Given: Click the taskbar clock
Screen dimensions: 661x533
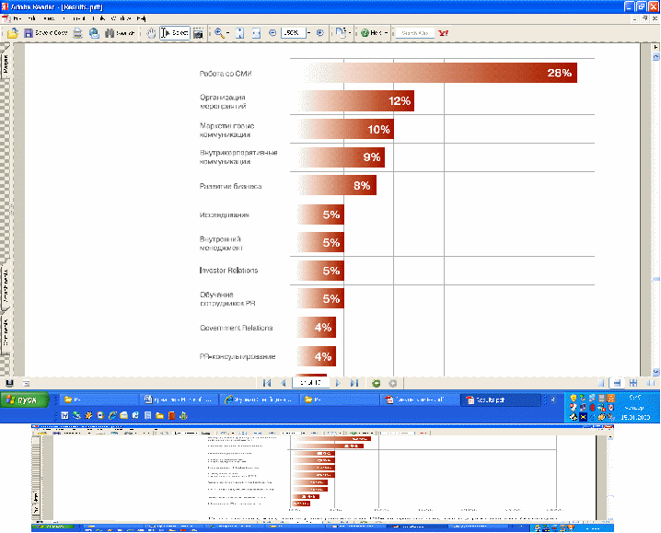Looking at the screenshot, I should click(634, 407).
